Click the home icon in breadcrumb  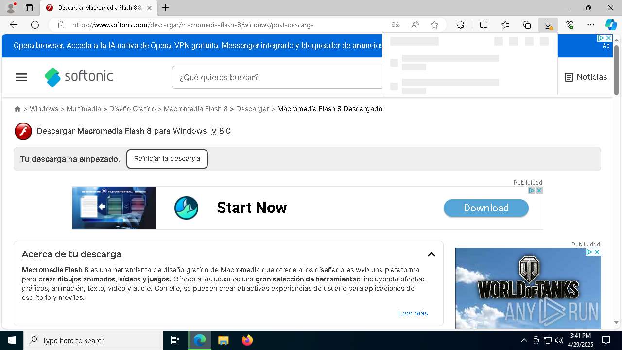click(x=17, y=109)
